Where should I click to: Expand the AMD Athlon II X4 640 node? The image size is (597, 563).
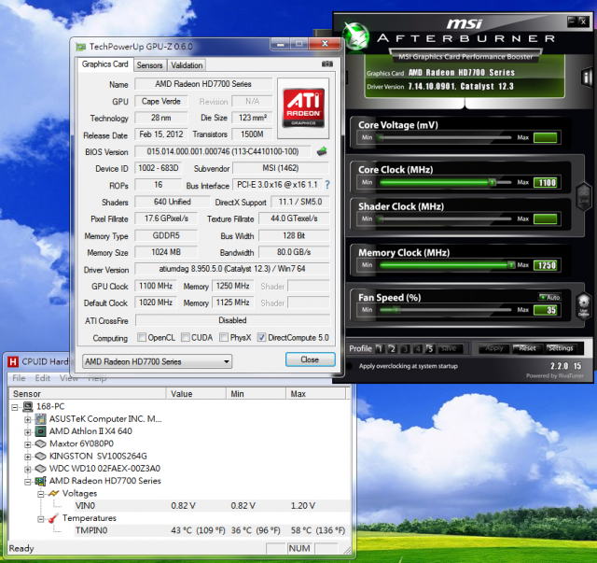tap(27, 432)
